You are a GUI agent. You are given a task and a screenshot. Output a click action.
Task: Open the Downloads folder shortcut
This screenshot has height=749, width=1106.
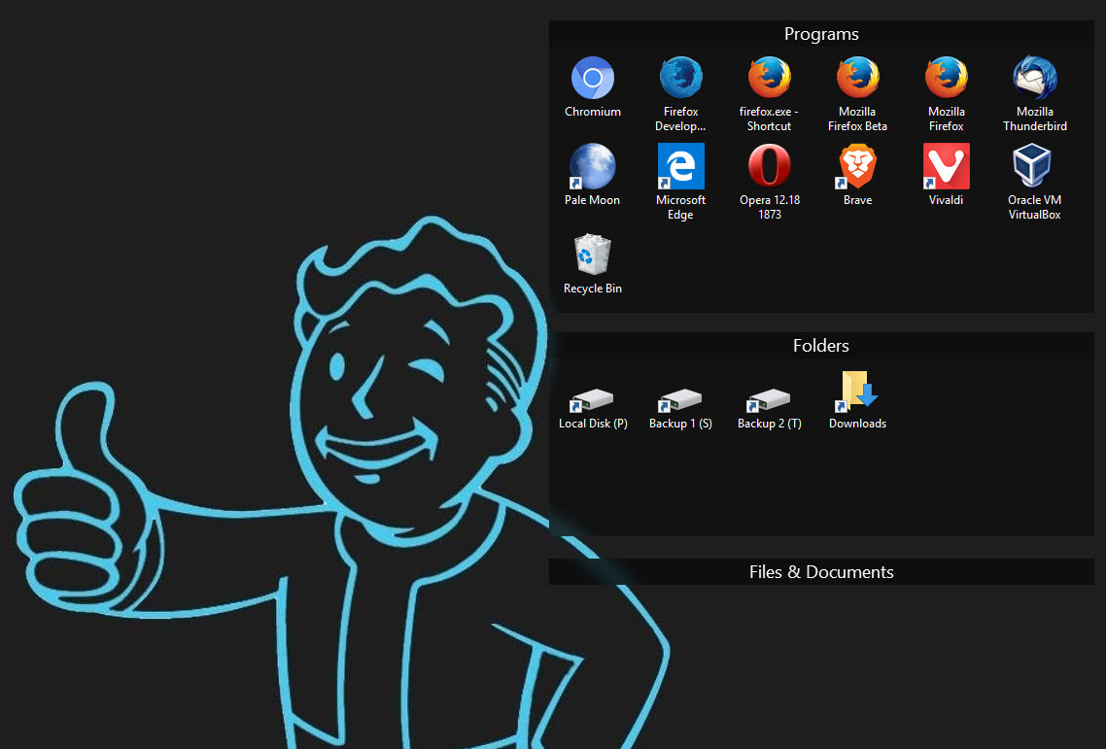pyautogui.click(x=858, y=392)
